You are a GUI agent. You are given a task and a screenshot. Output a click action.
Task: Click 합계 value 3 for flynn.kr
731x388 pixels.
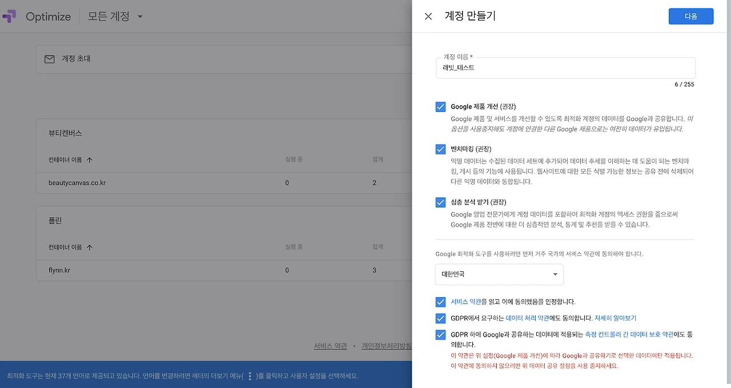(x=375, y=270)
